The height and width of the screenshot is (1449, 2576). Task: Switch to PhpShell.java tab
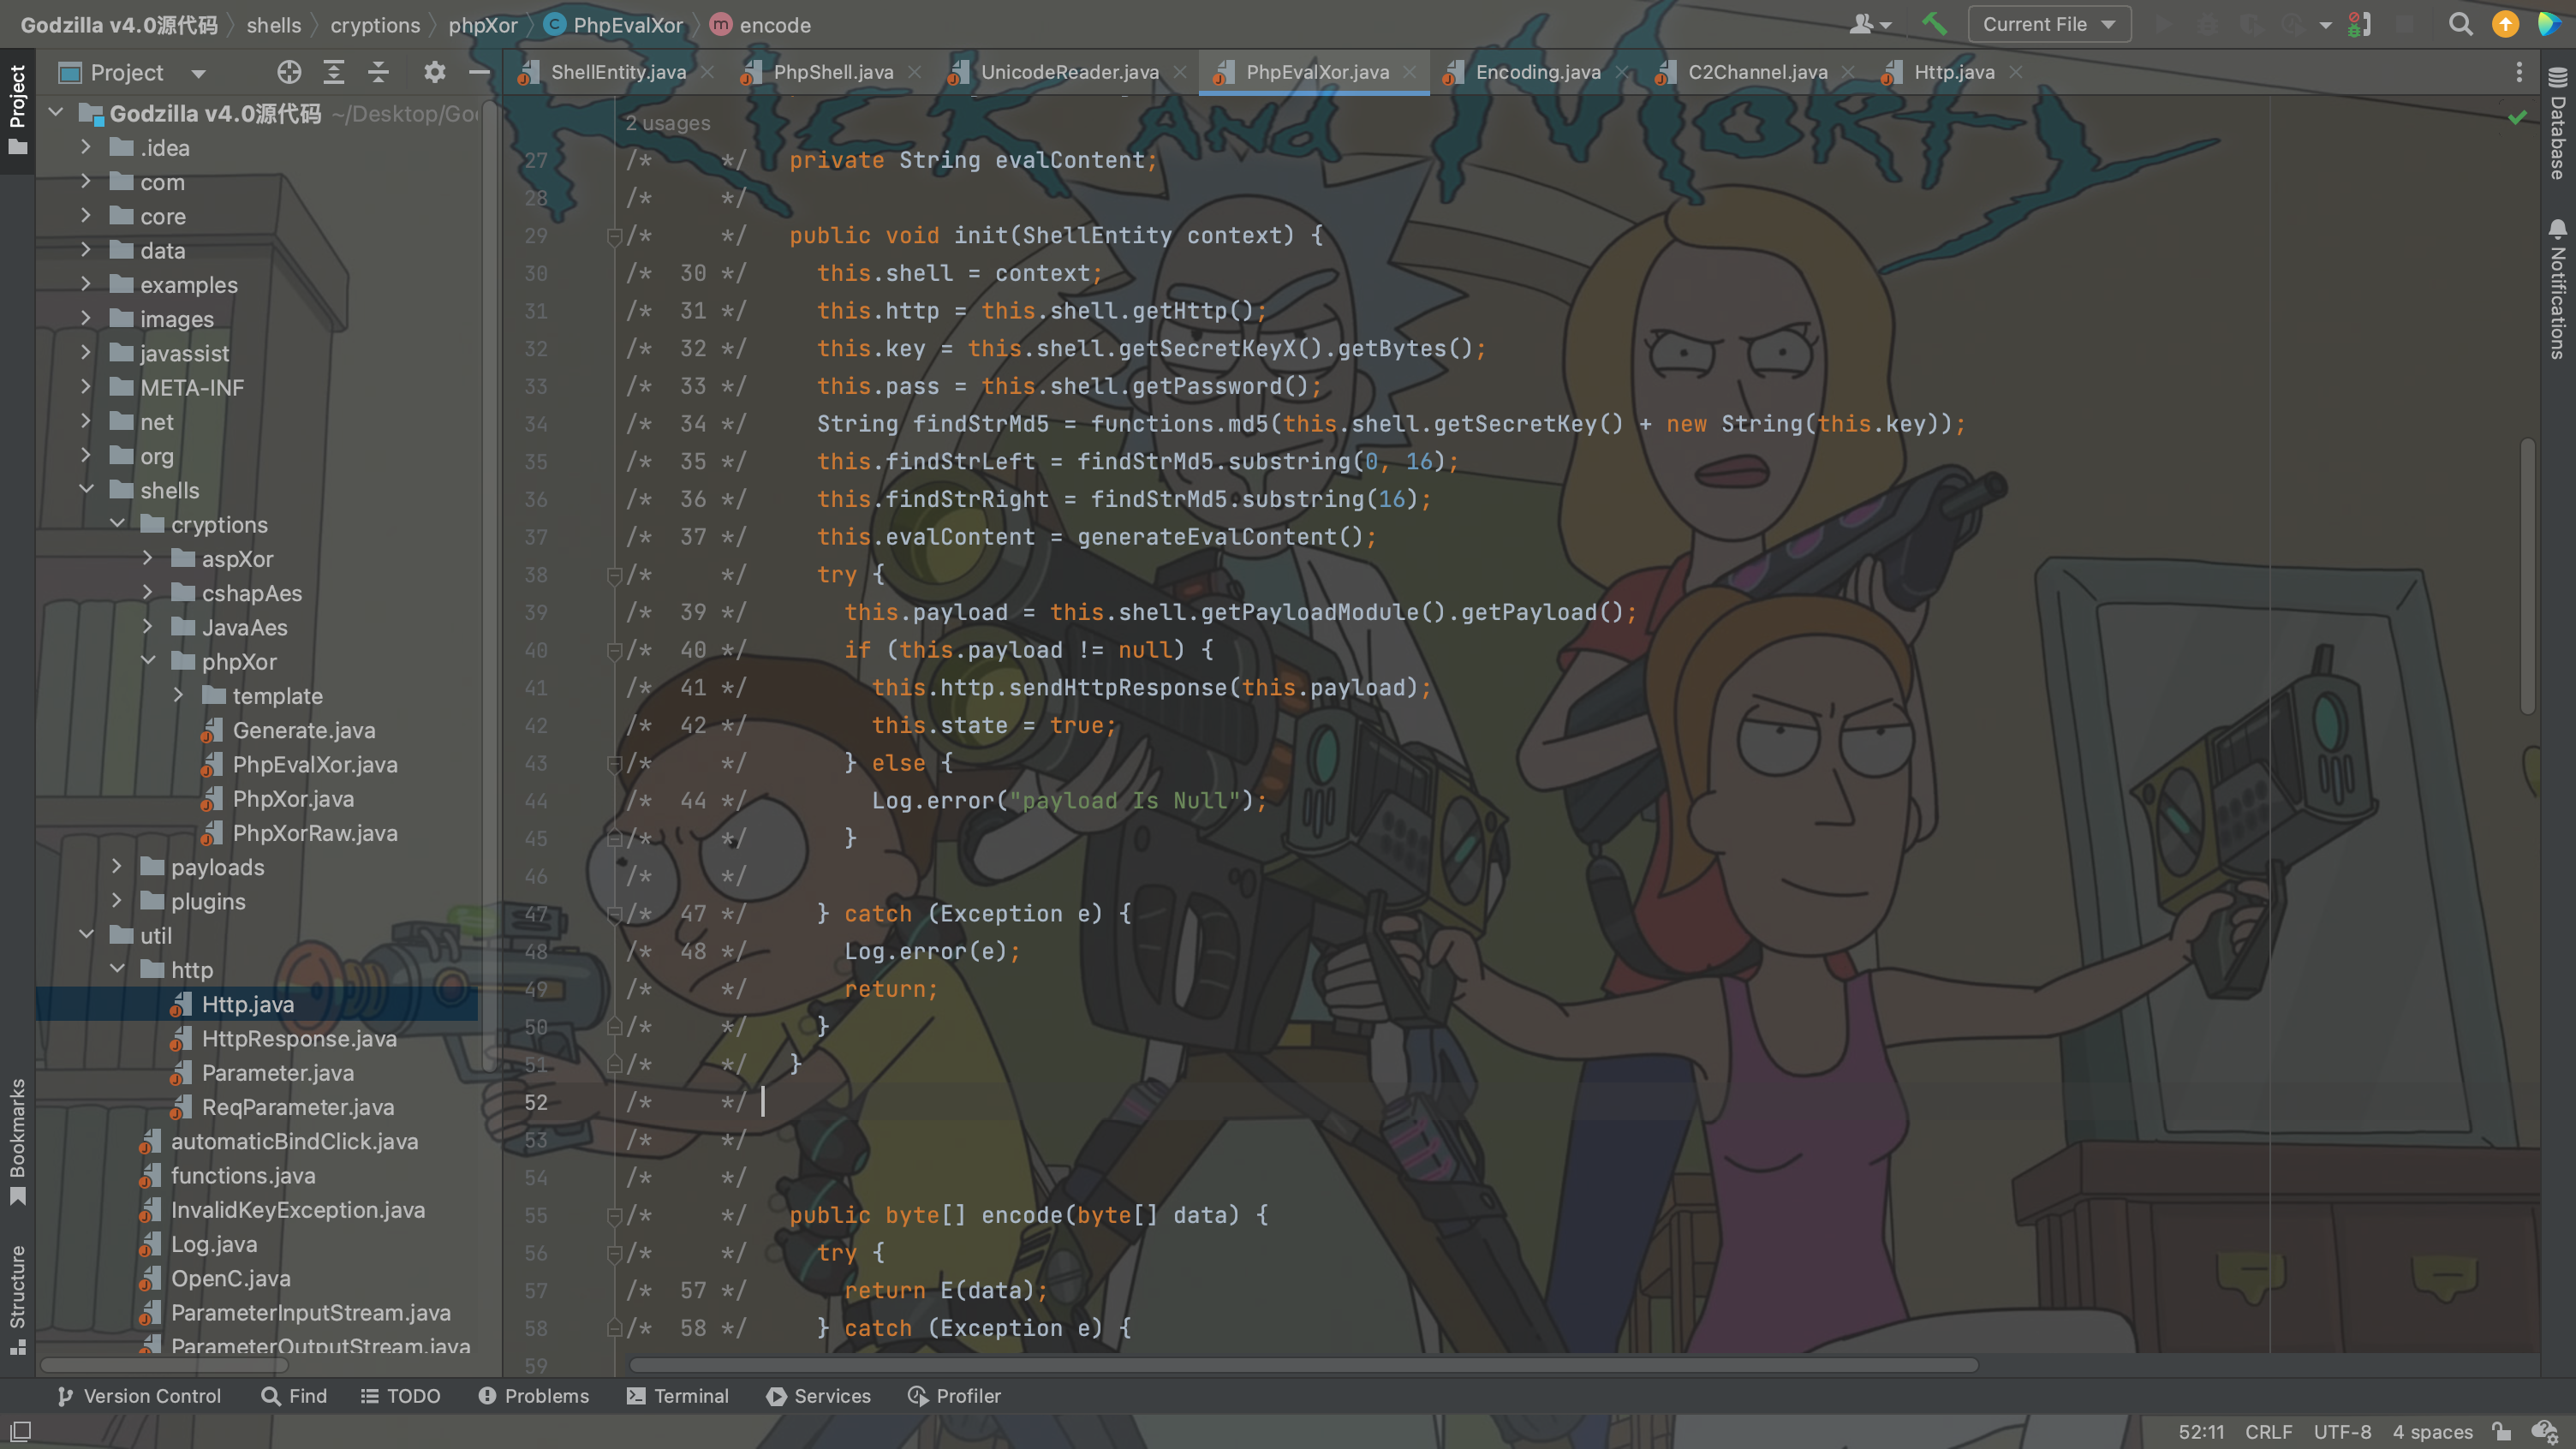(832, 72)
